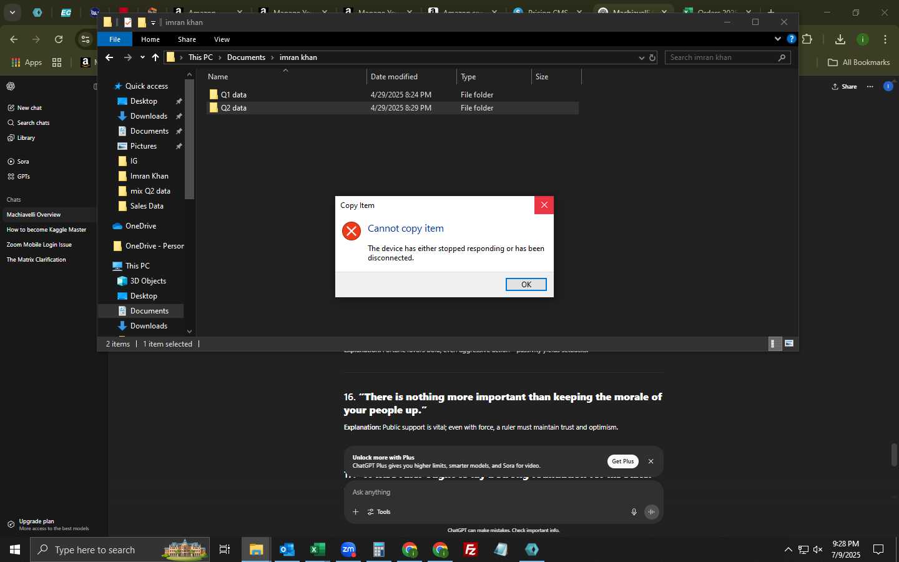Go back in File Explorer
Viewport: 899px width, 562px height.
tap(109, 57)
